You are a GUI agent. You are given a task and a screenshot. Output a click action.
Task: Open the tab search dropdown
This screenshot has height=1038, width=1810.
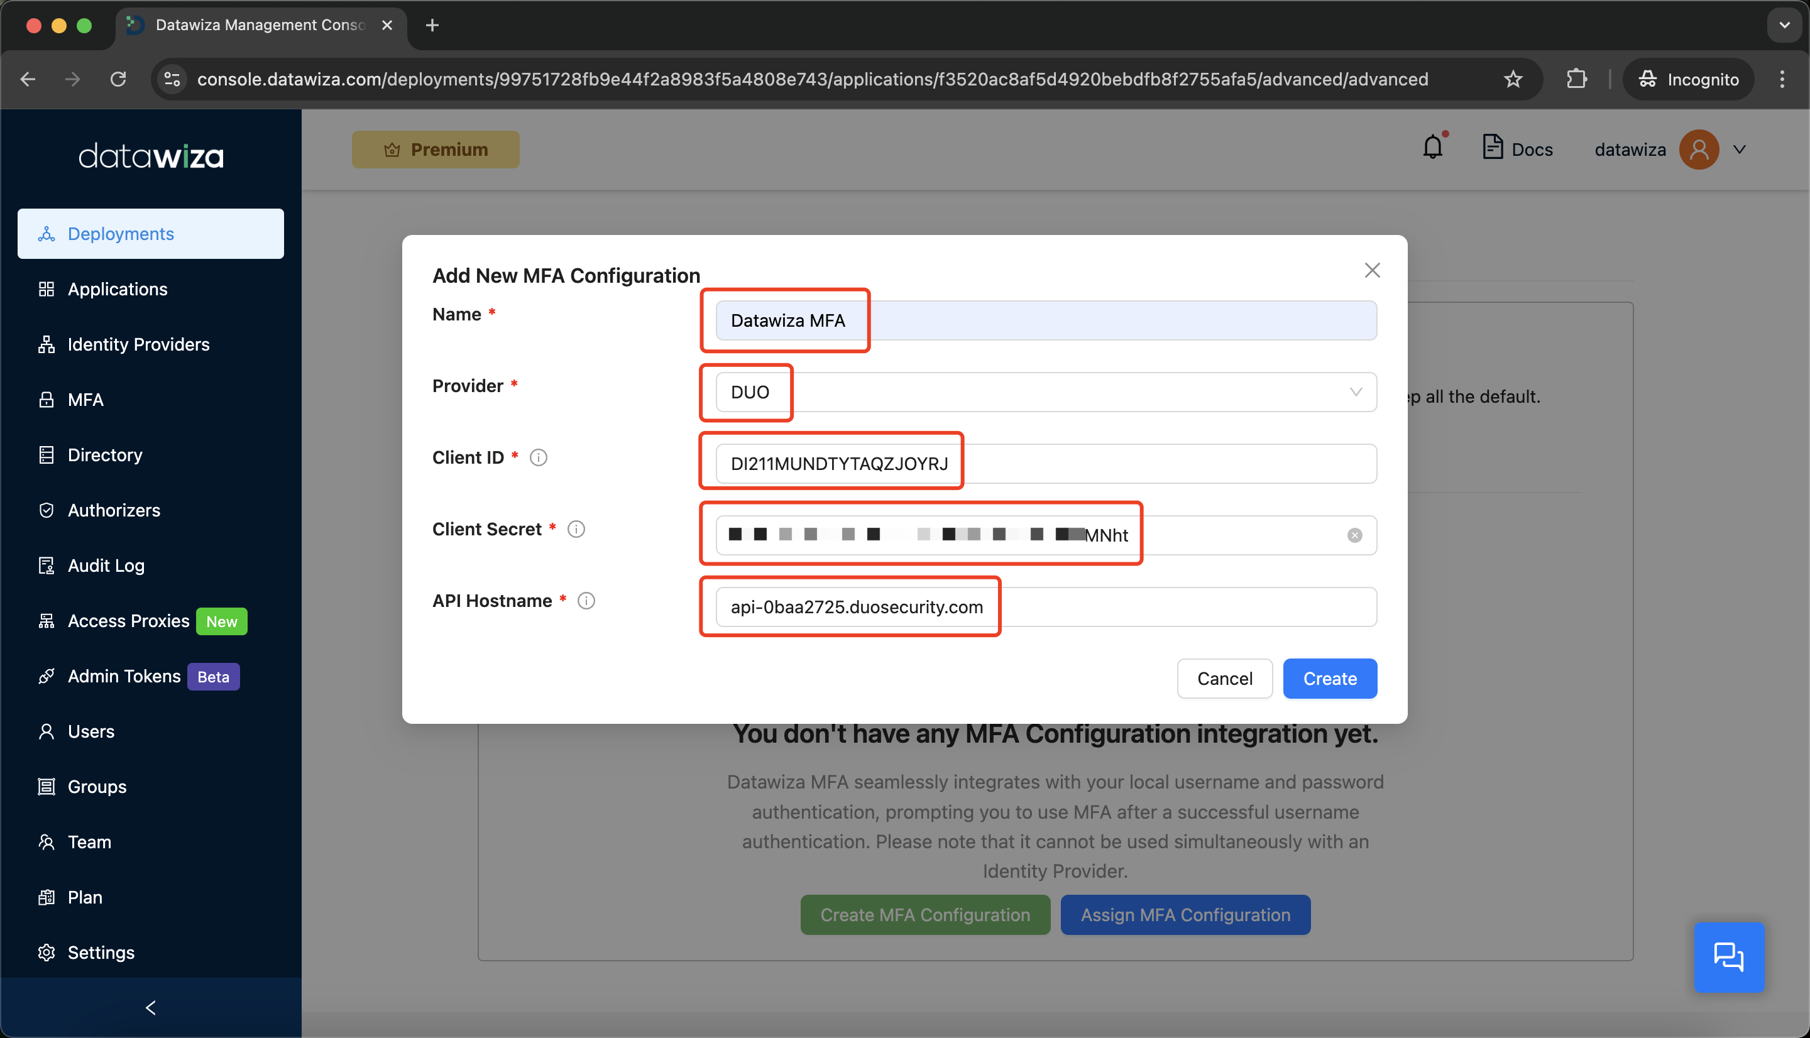(1784, 25)
